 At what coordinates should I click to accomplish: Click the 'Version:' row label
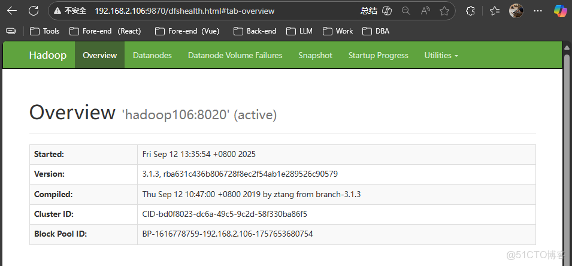pos(49,174)
